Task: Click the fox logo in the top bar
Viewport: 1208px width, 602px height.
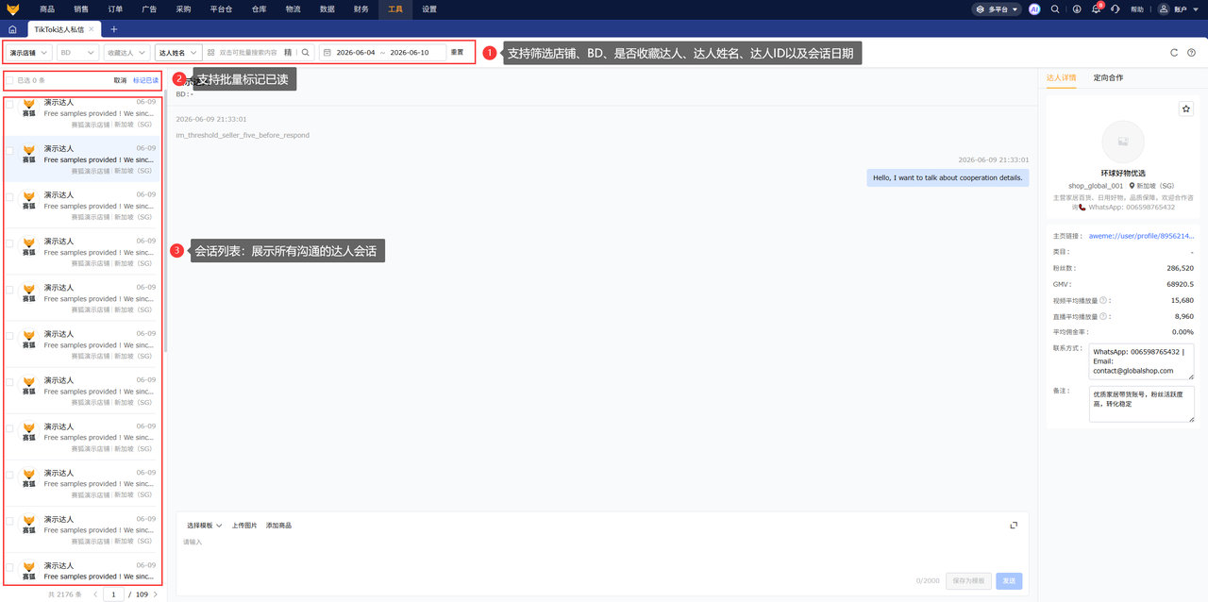Action: (x=13, y=8)
